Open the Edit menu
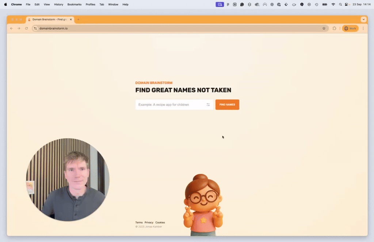 (37, 4)
